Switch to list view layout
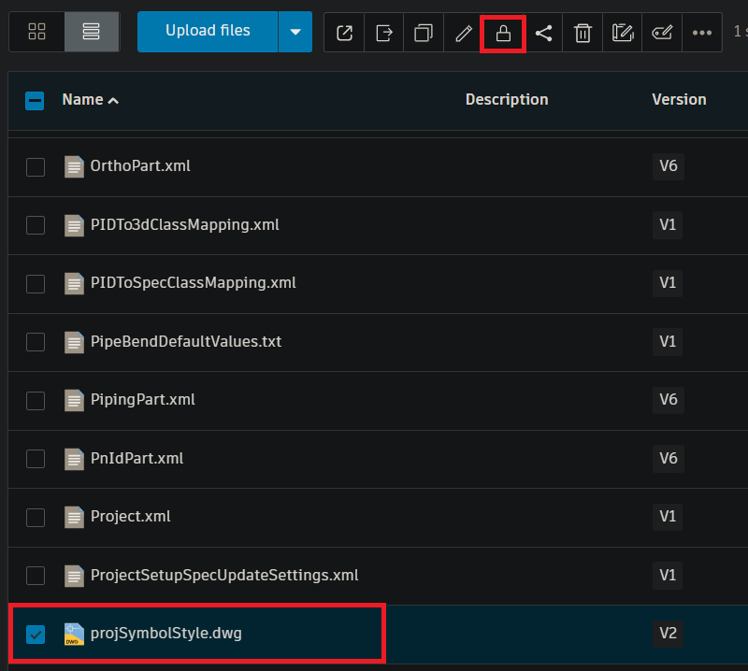 pos(91,31)
